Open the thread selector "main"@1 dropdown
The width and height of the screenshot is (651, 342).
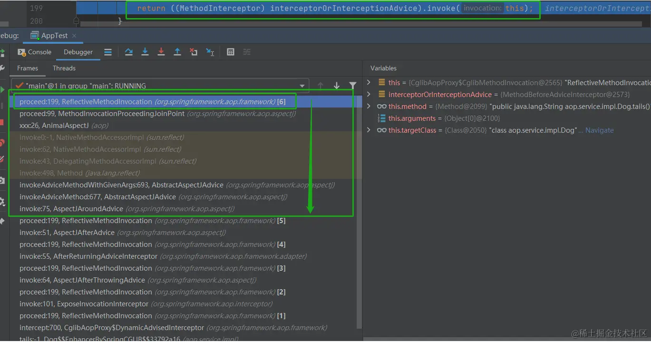[x=161, y=86]
